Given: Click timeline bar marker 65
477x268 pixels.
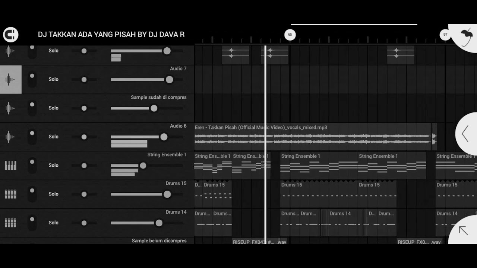Looking at the screenshot, I should 290,35.
